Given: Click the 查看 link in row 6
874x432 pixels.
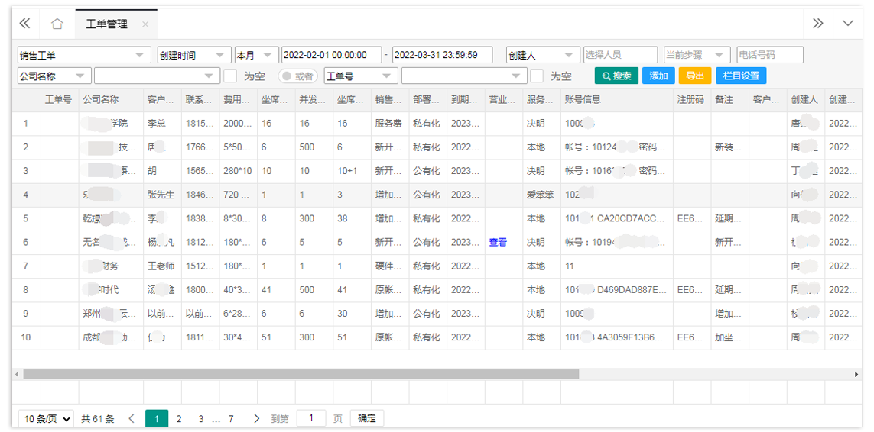Looking at the screenshot, I should tap(498, 242).
